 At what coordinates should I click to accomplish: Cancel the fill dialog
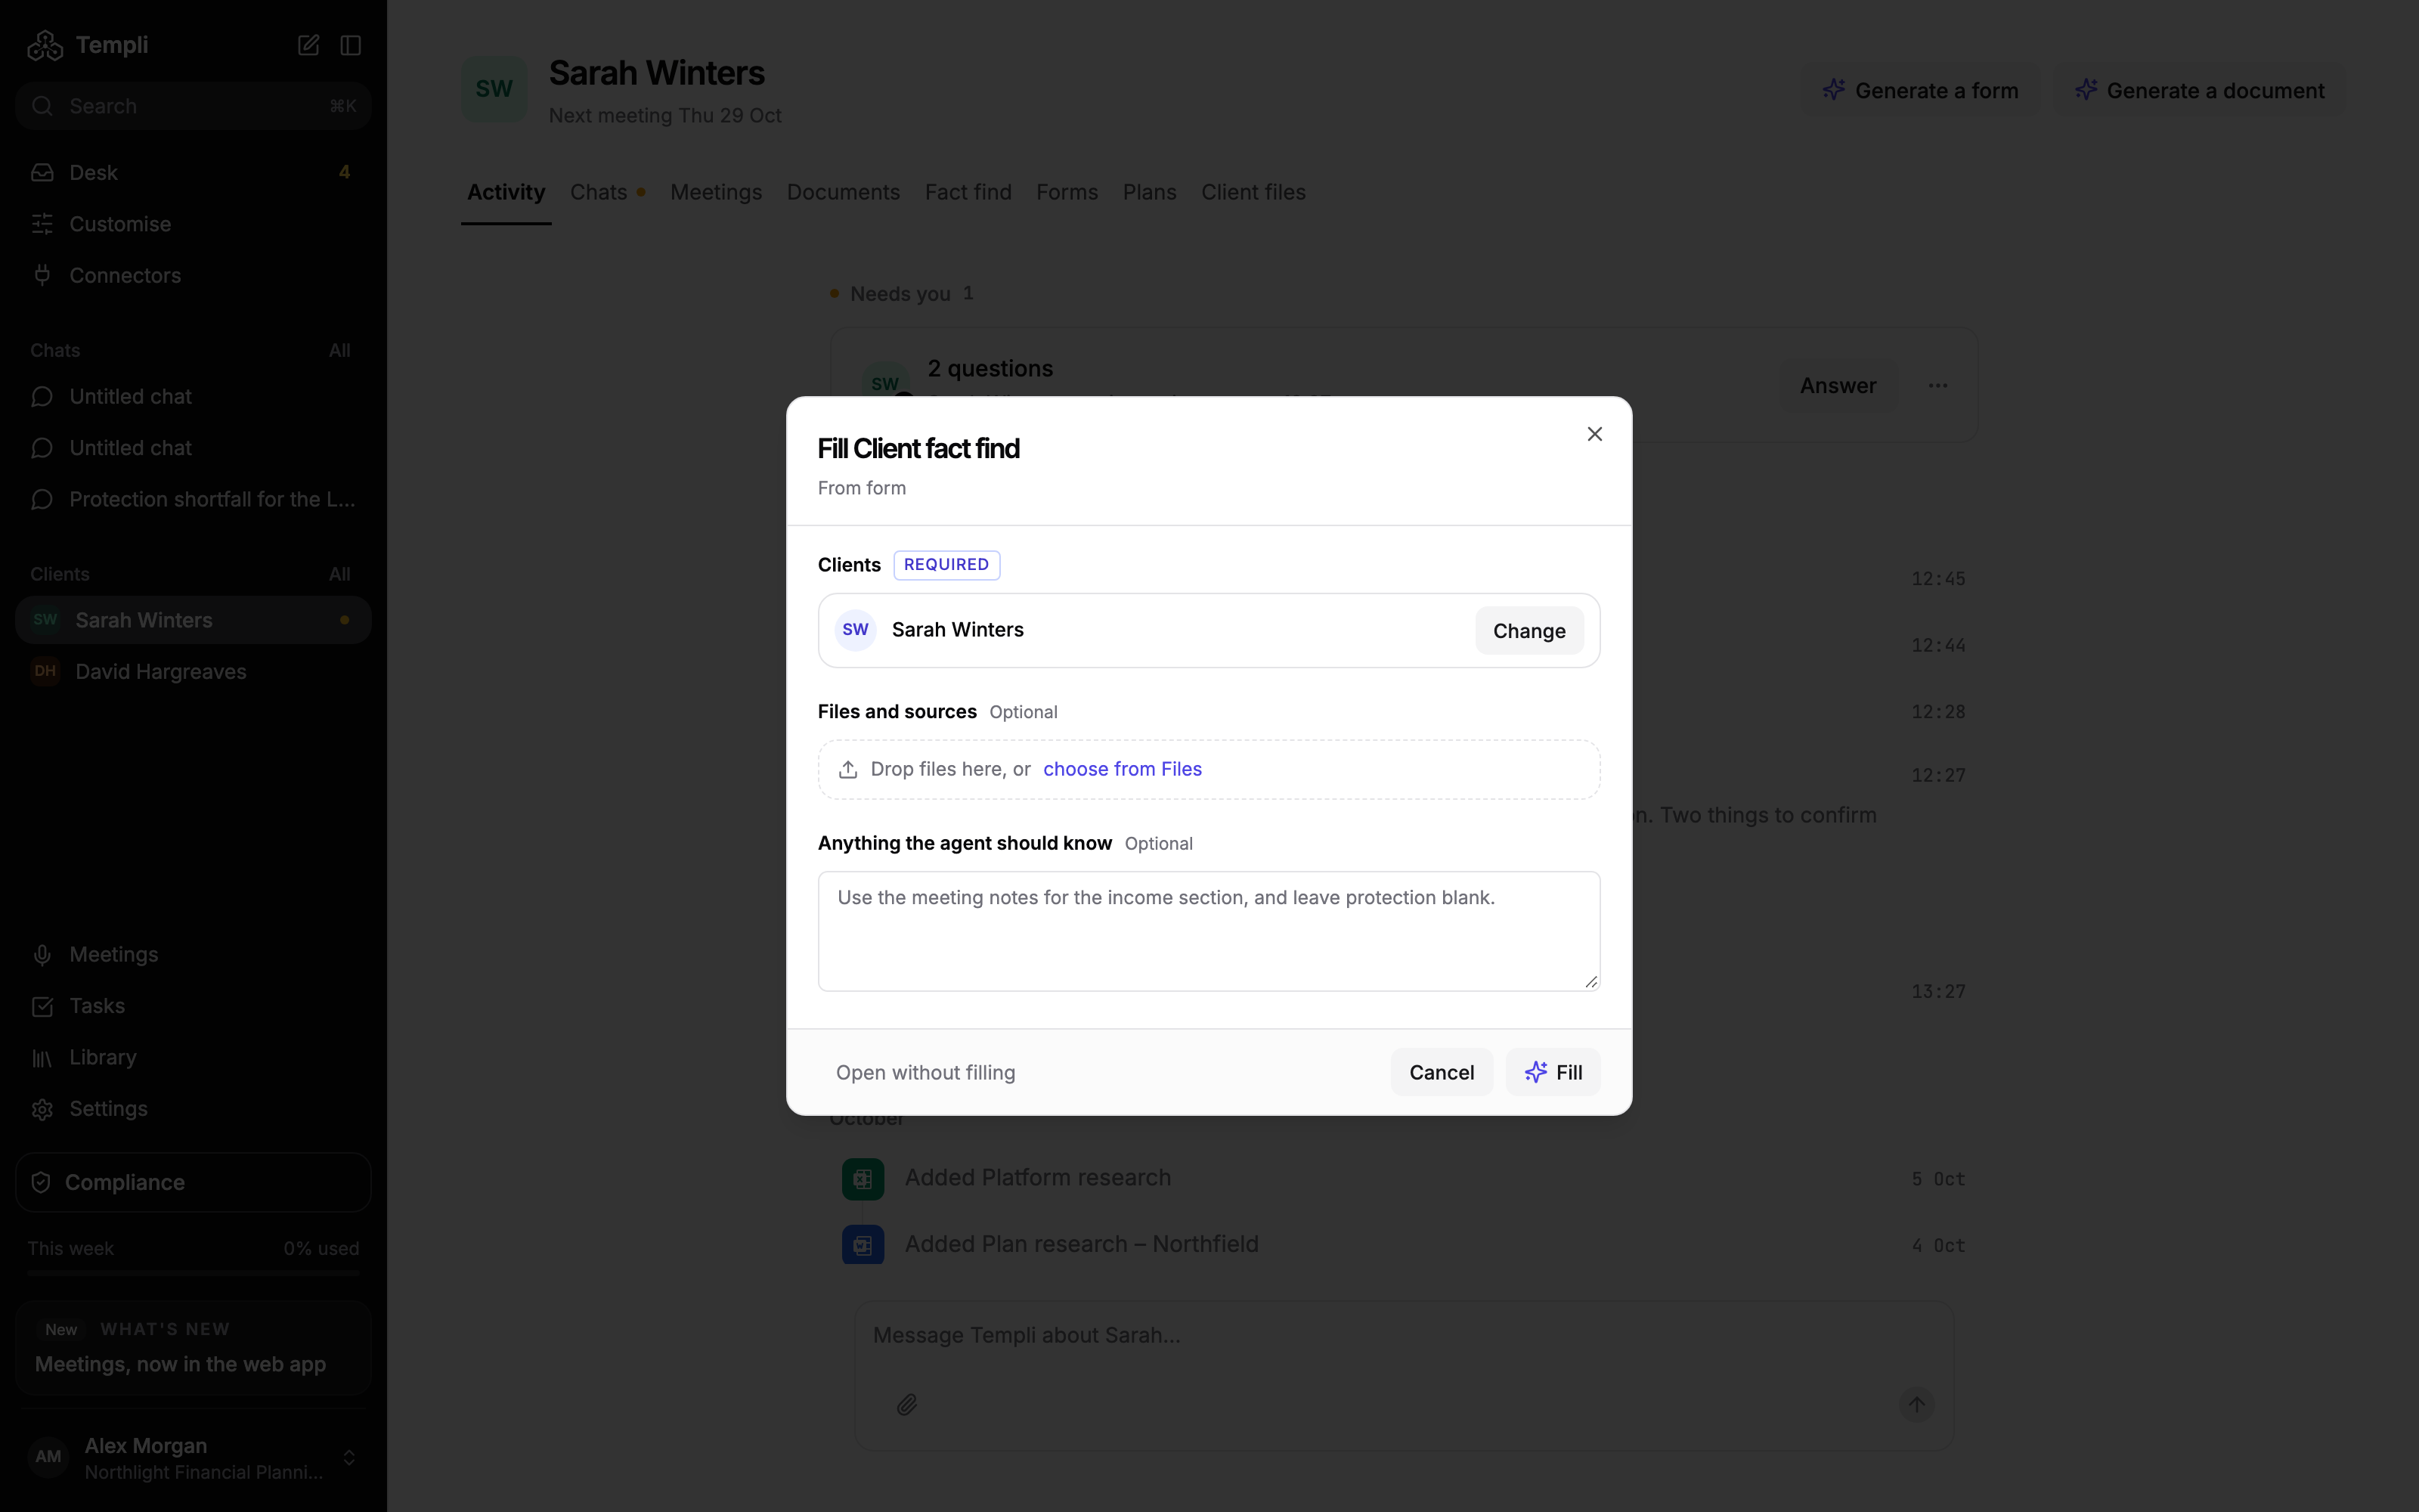click(x=1440, y=1072)
